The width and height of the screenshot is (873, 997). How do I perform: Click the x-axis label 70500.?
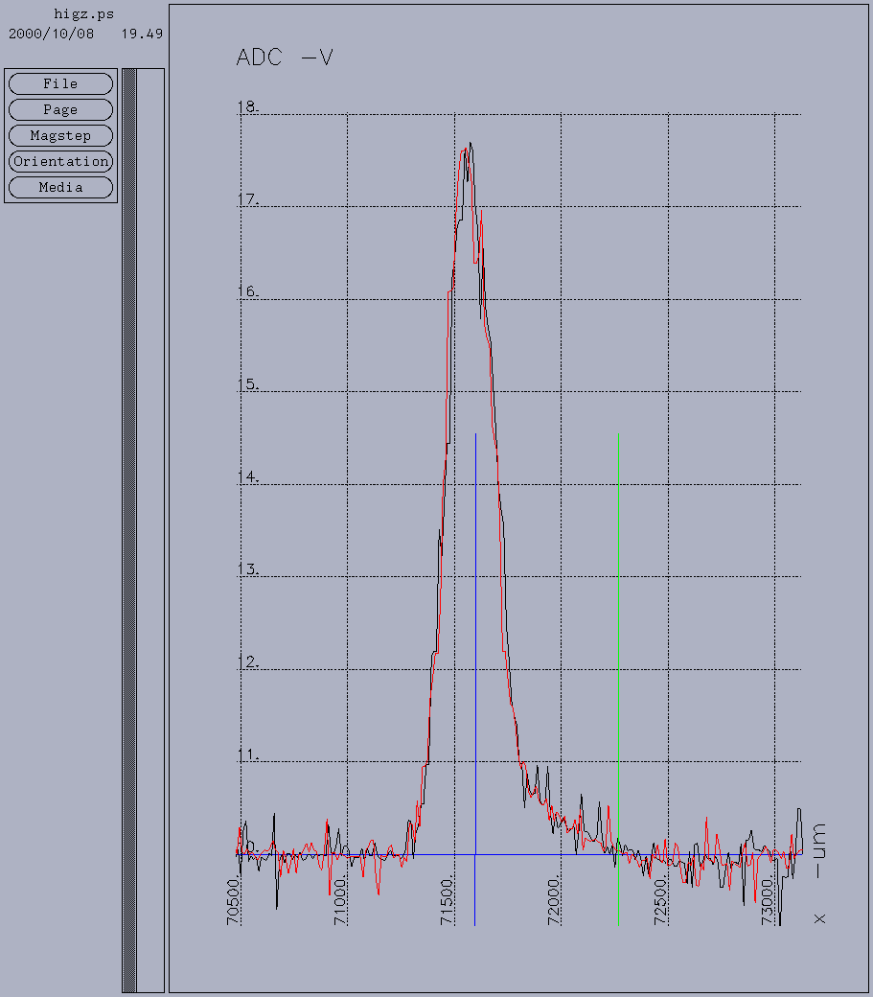click(x=233, y=900)
